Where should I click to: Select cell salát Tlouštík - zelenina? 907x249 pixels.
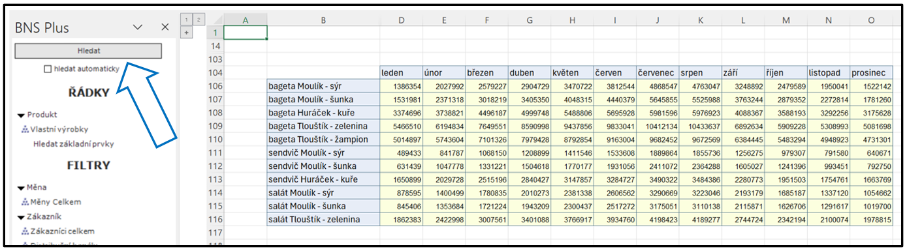point(323,219)
